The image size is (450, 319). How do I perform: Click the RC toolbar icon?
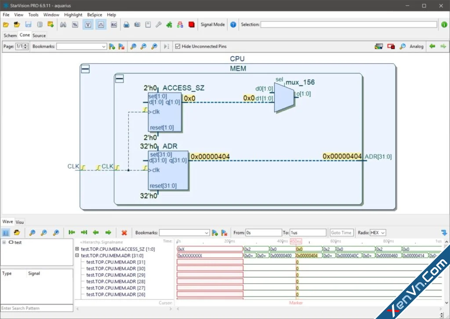click(x=114, y=25)
